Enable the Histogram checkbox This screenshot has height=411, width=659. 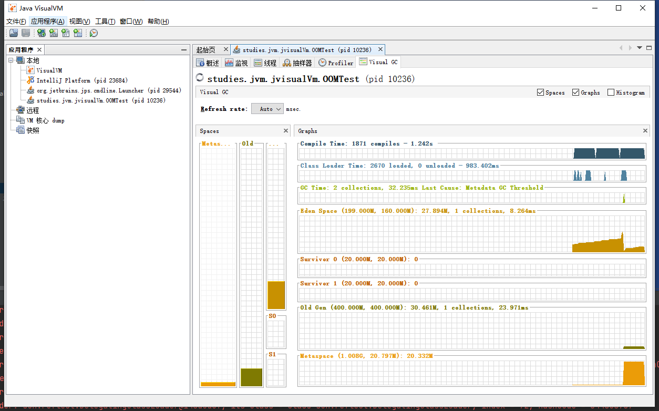pyautogui.click(x=611, y=93)
